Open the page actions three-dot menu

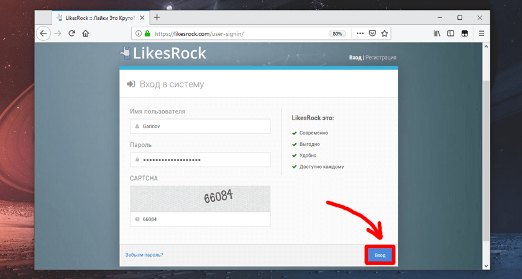pos(360,33)
